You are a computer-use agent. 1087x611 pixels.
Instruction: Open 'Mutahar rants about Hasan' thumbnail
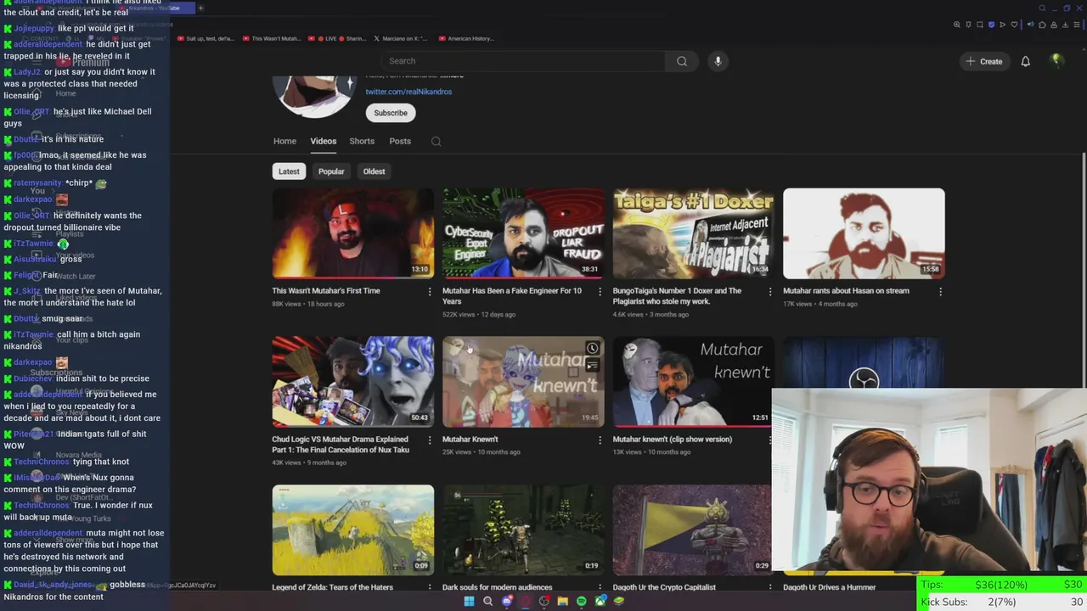tap(864, 233)
